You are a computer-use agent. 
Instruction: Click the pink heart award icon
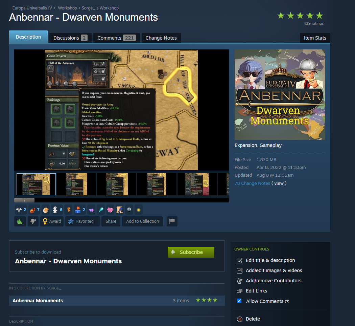[x=110, y=210]
